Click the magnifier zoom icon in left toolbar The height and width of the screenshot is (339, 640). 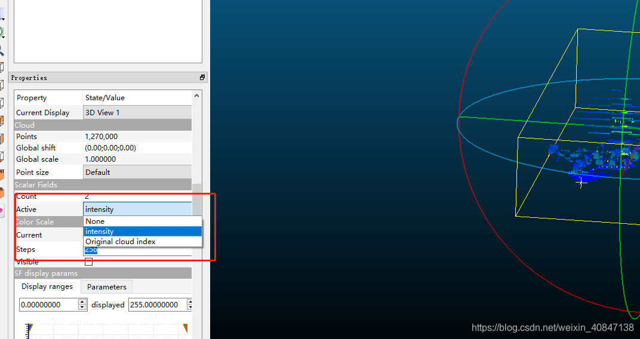[2, 51]
